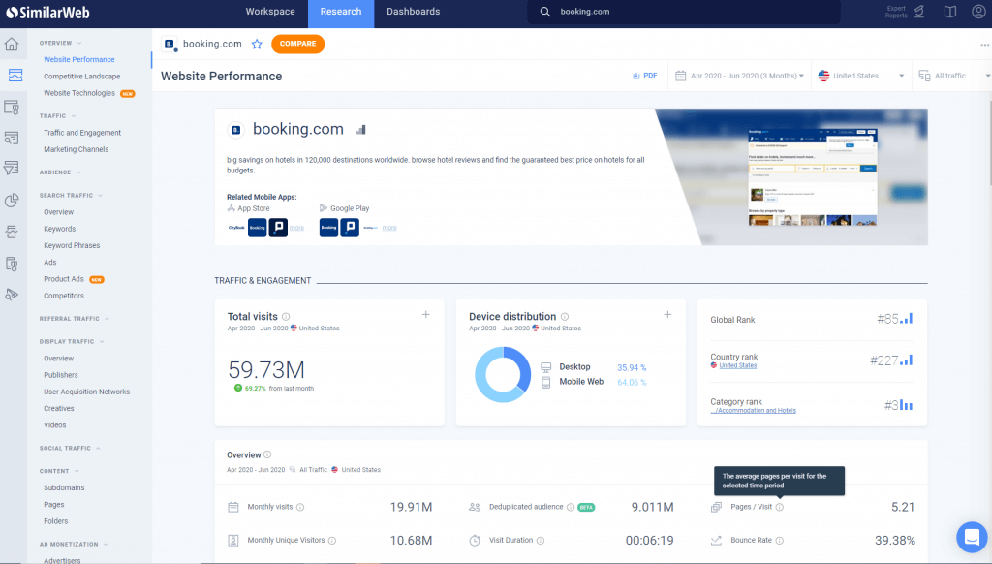Open the All traffic dropdown
992x564 pixels.
[954, 75]
